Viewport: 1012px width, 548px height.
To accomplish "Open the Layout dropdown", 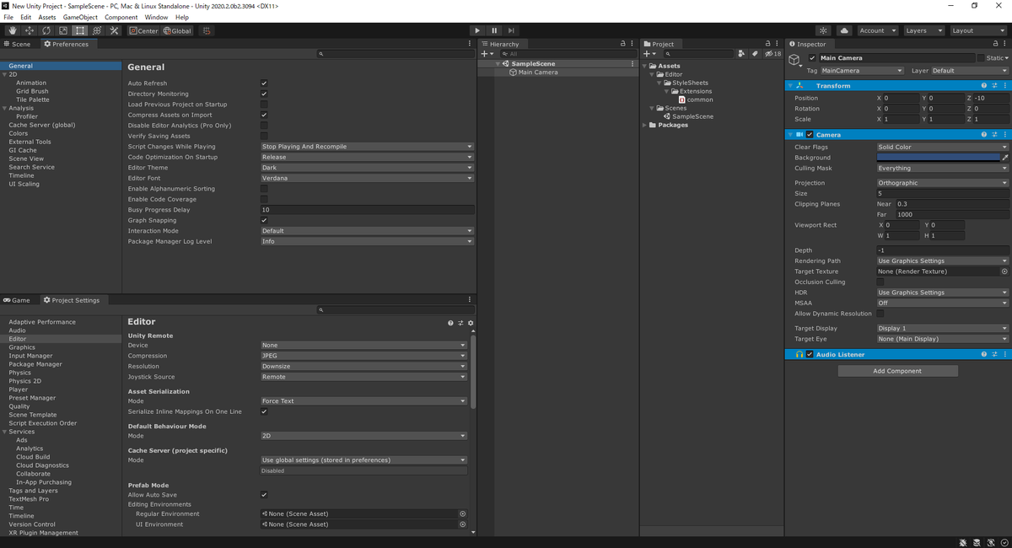I will click(977, 30).
